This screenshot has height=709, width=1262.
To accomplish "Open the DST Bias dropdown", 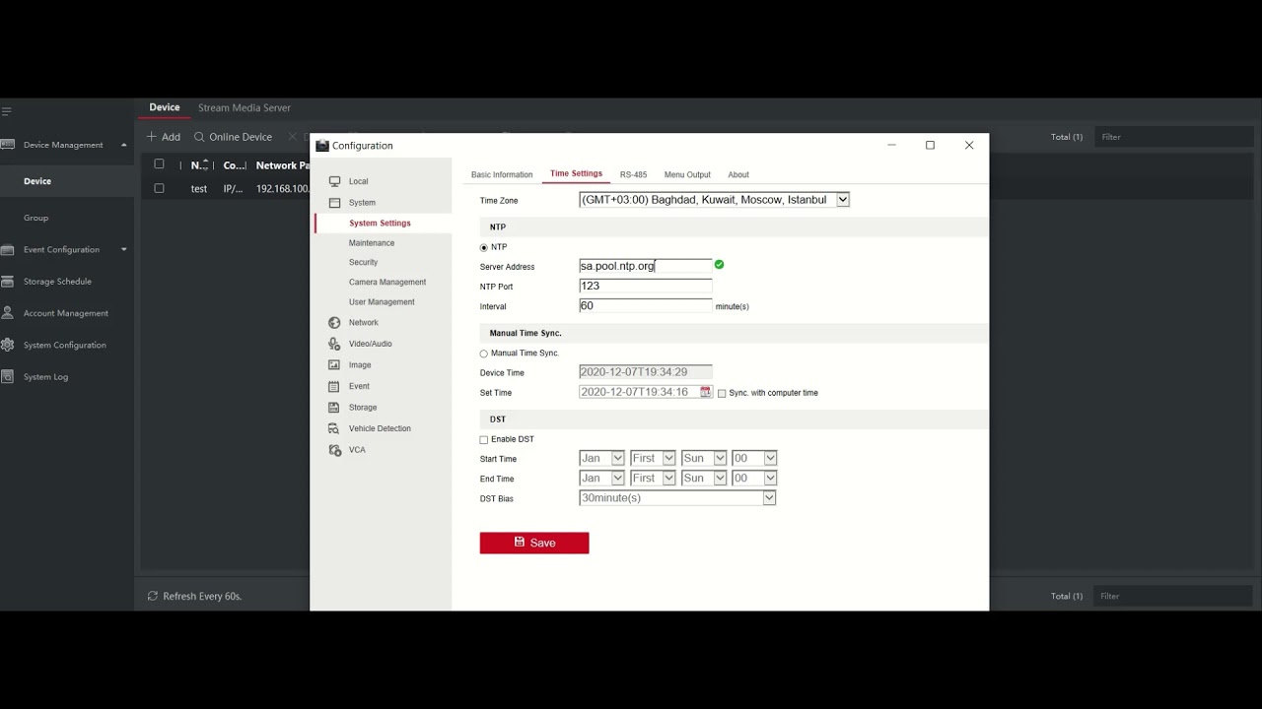I will 769,497.
